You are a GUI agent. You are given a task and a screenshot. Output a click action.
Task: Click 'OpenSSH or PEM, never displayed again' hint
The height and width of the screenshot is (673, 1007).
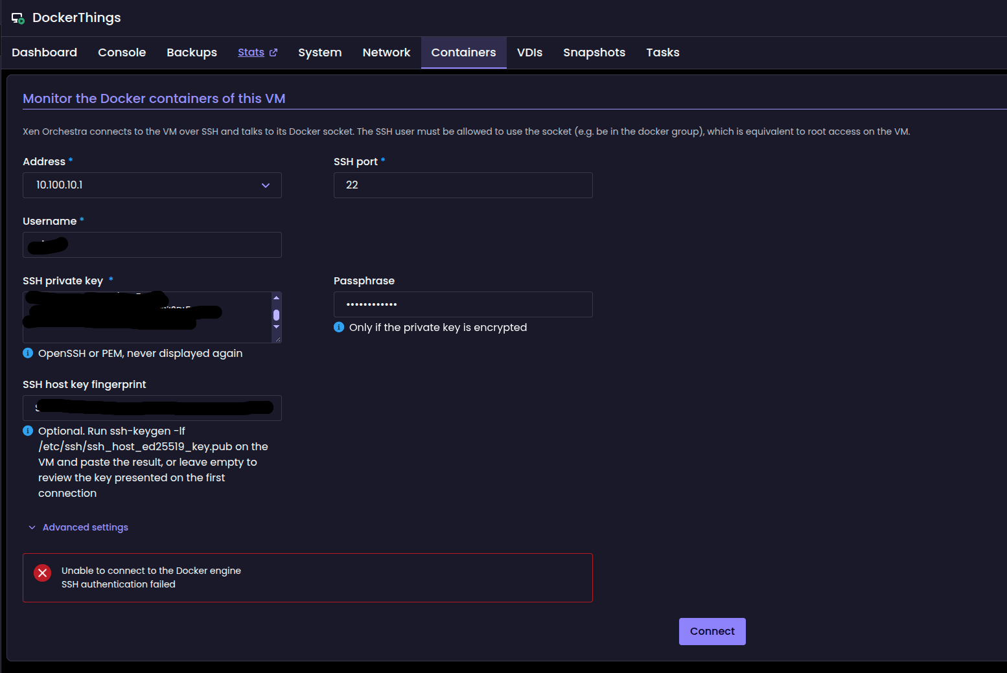coord(141,353)
